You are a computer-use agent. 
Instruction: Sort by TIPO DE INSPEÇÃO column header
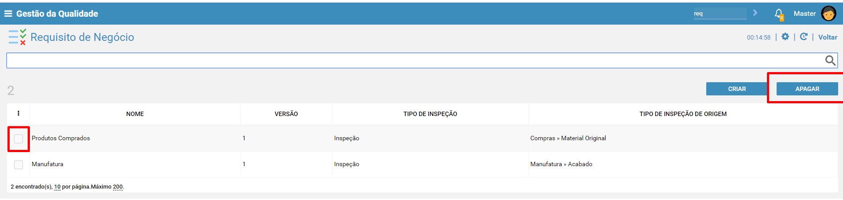pos(430,114)
